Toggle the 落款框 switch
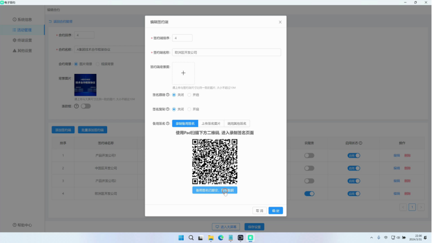This screenshot has width=432, height=243. tap(86, 106)
